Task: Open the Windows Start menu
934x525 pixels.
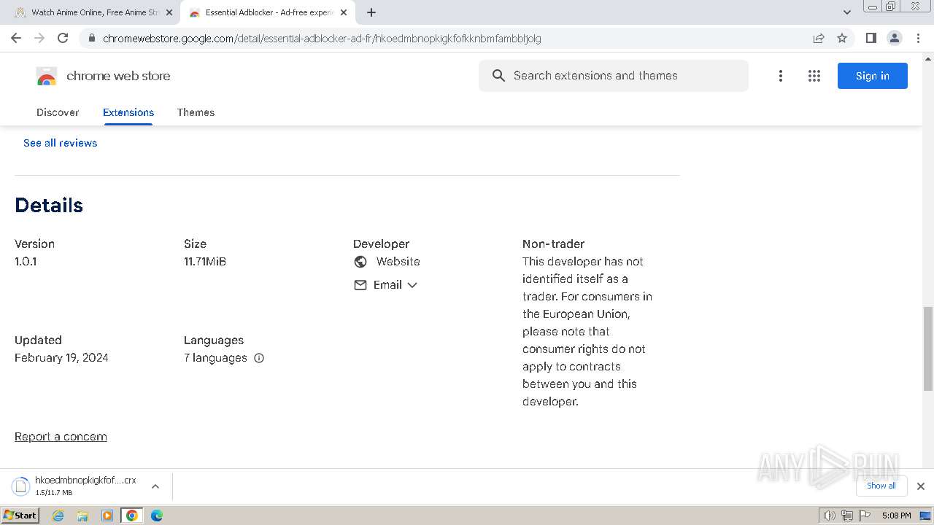Action: click(x=20, y=516)
